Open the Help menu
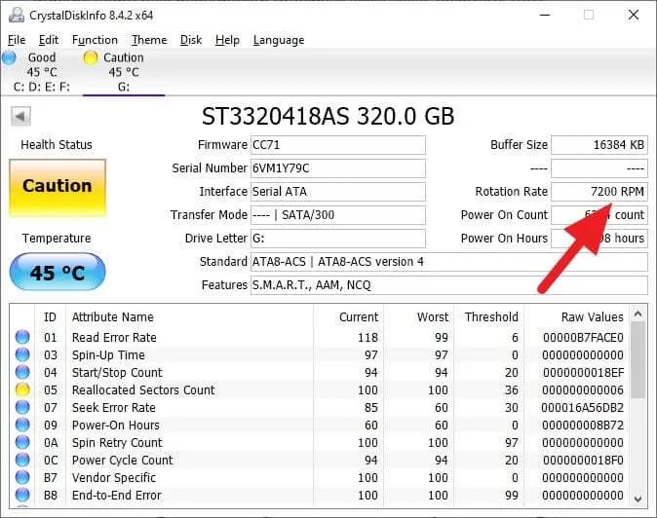The image size is (657, 518). click(x=227, y=40)
